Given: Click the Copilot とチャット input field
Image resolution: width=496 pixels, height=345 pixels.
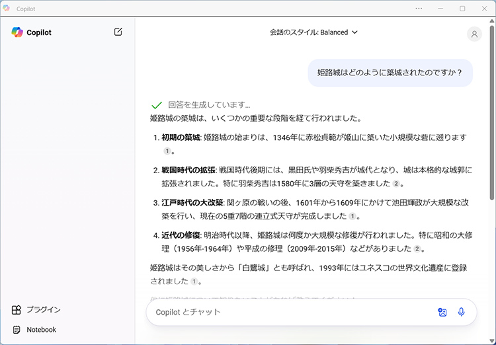Looking at the screenshot, I should [x=291, y=312].
